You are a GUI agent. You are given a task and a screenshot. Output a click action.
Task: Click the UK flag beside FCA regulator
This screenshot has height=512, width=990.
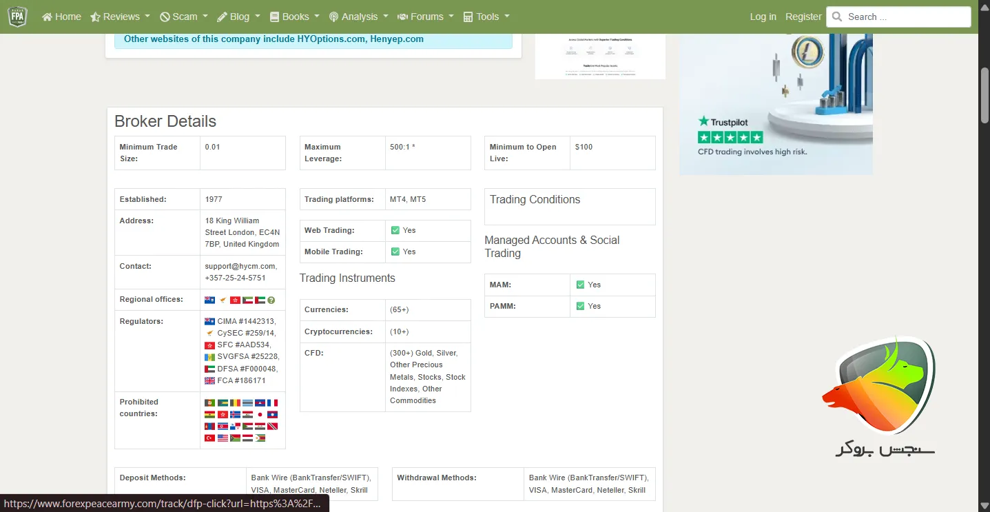click(x=210, y=380)
